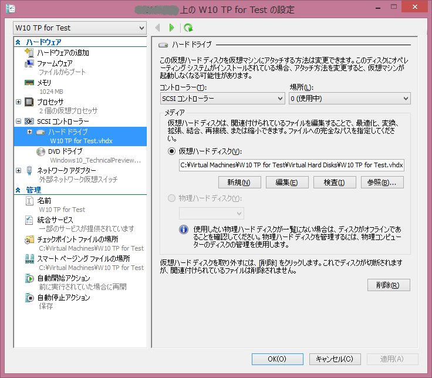Select W10 TP for Test under 名前

62,210
